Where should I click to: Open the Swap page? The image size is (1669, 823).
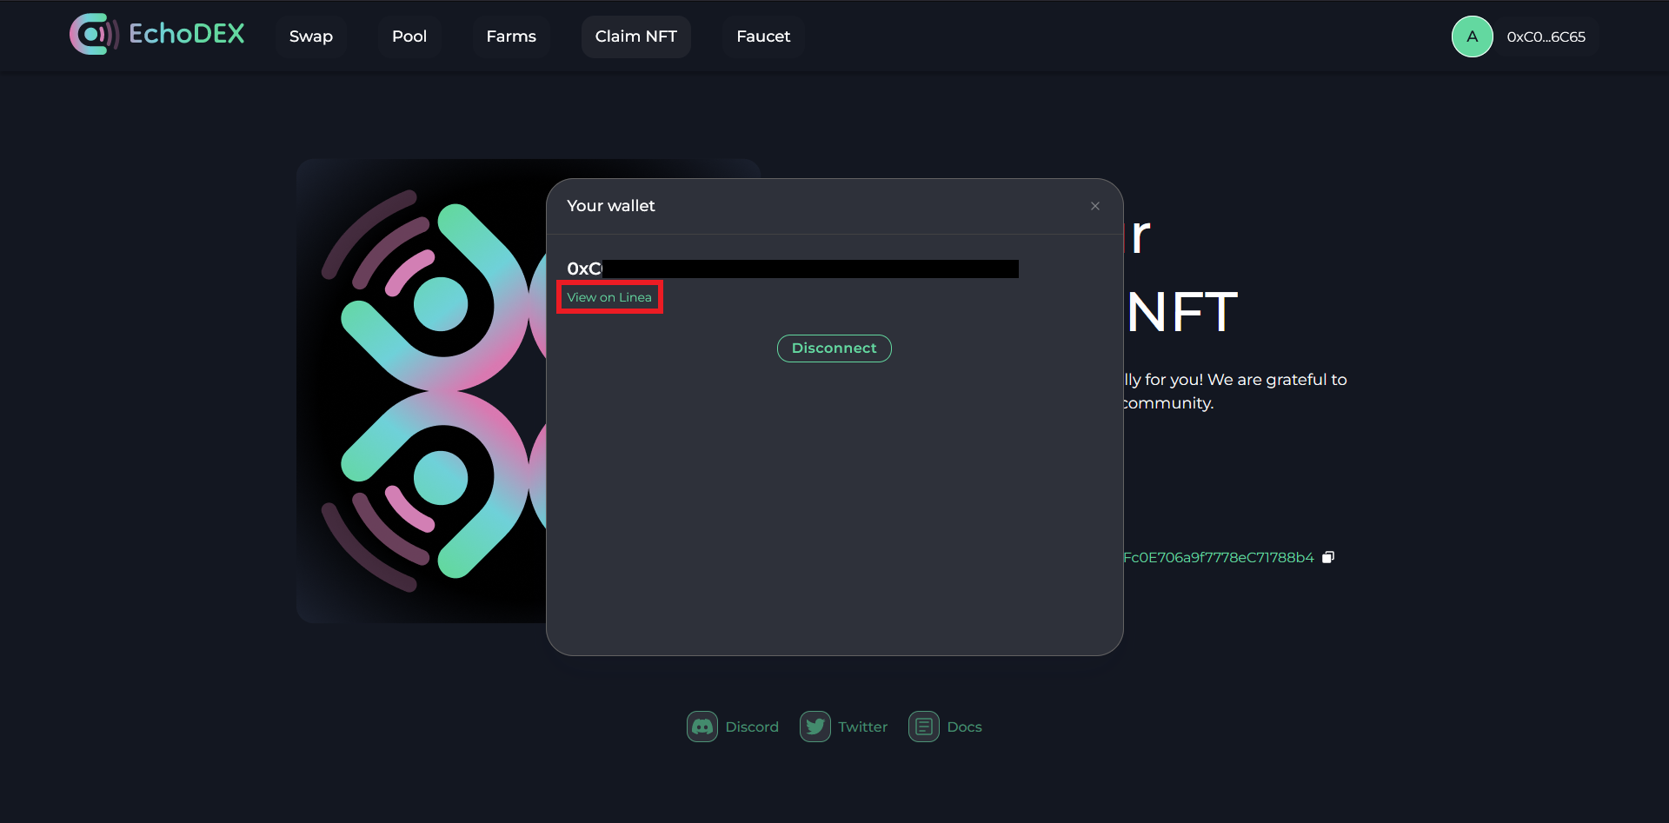pyautogui.click(x=310, y=37)
